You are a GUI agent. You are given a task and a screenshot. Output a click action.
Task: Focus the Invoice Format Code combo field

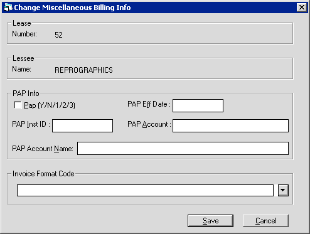145,190
